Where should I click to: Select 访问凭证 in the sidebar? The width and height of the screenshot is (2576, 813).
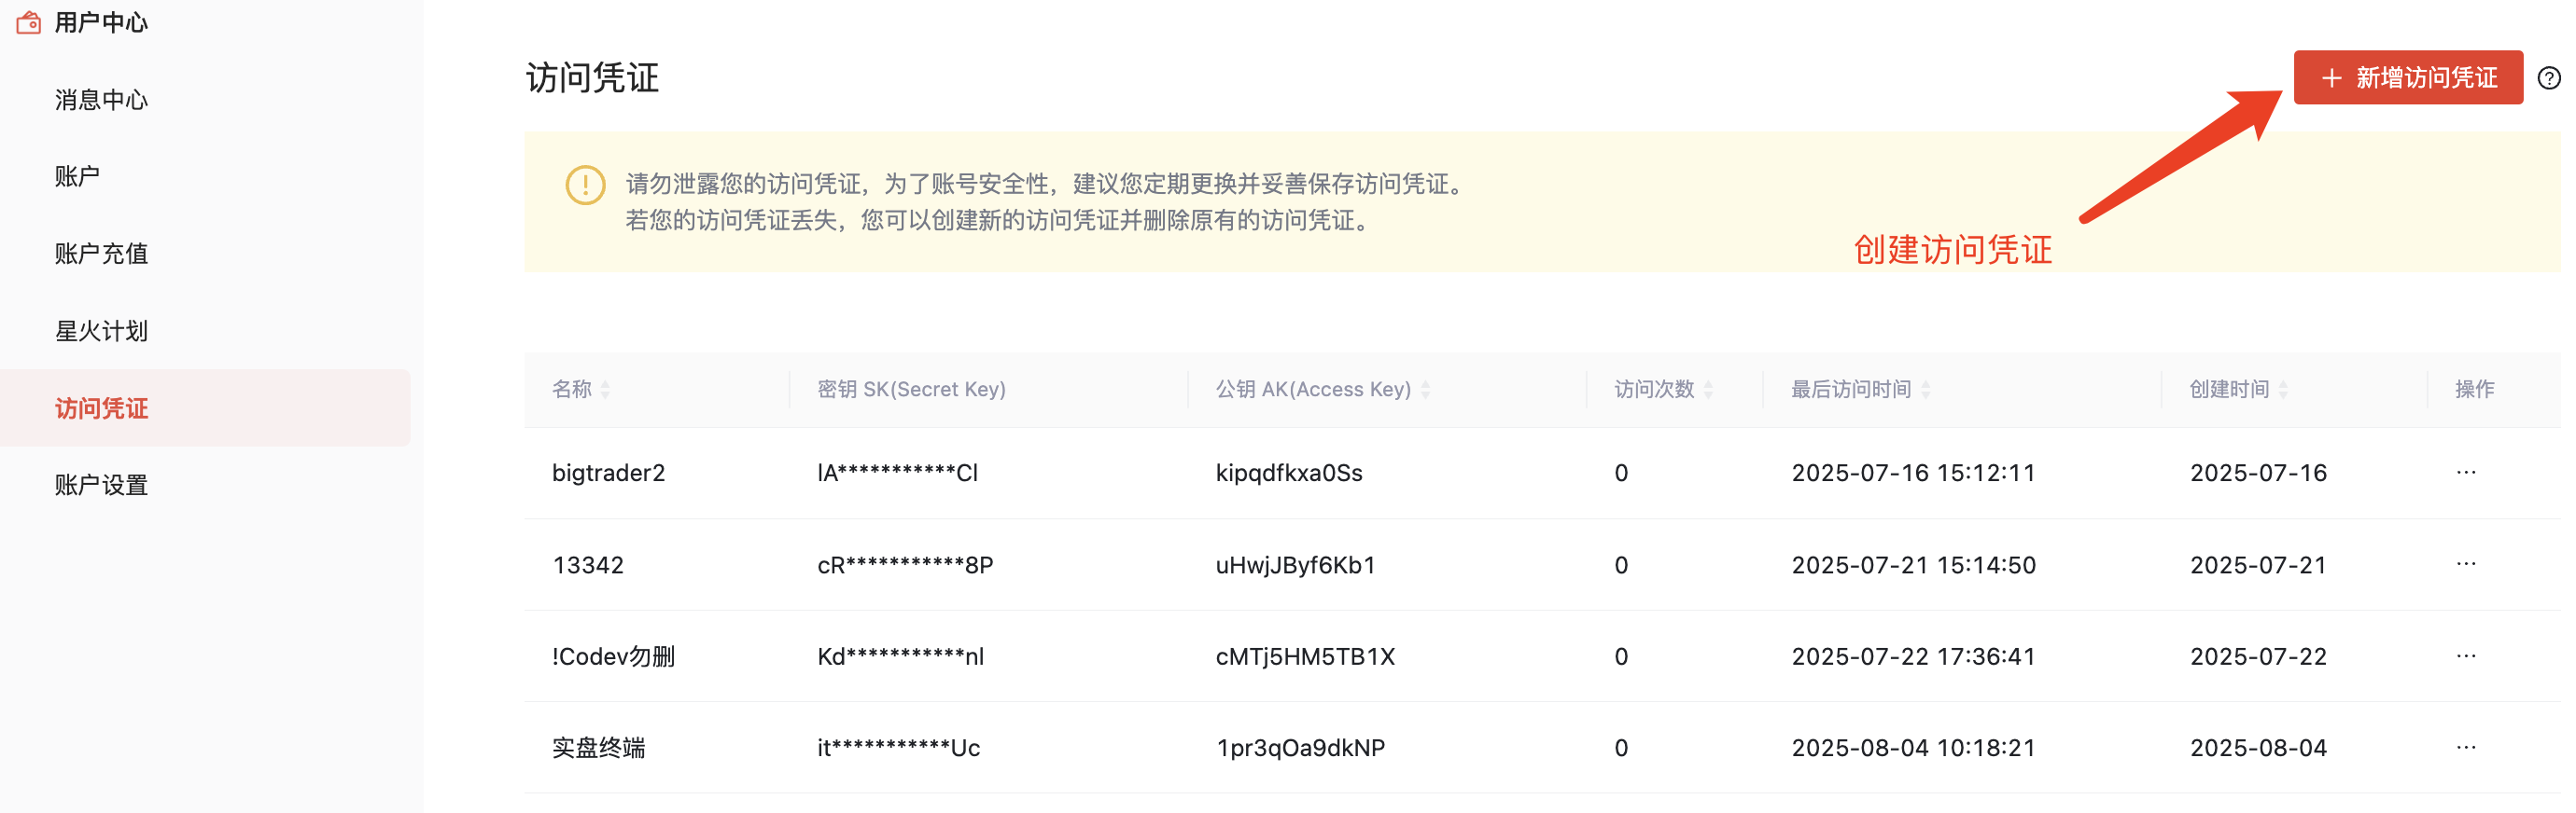pos(101,408)
